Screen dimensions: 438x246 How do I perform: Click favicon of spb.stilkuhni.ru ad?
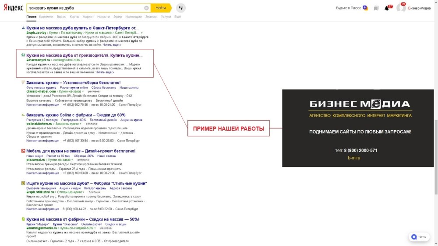(x=23, y=183)
